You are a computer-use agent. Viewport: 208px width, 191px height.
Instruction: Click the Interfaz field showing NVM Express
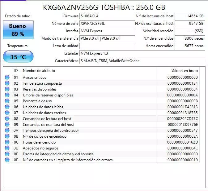(x=107, y=31)
